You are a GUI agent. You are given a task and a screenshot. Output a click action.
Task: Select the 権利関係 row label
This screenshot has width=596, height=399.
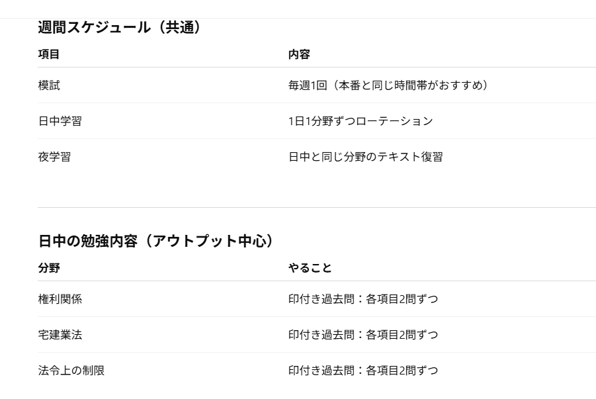pyautogui.click(x=60, y=299)
